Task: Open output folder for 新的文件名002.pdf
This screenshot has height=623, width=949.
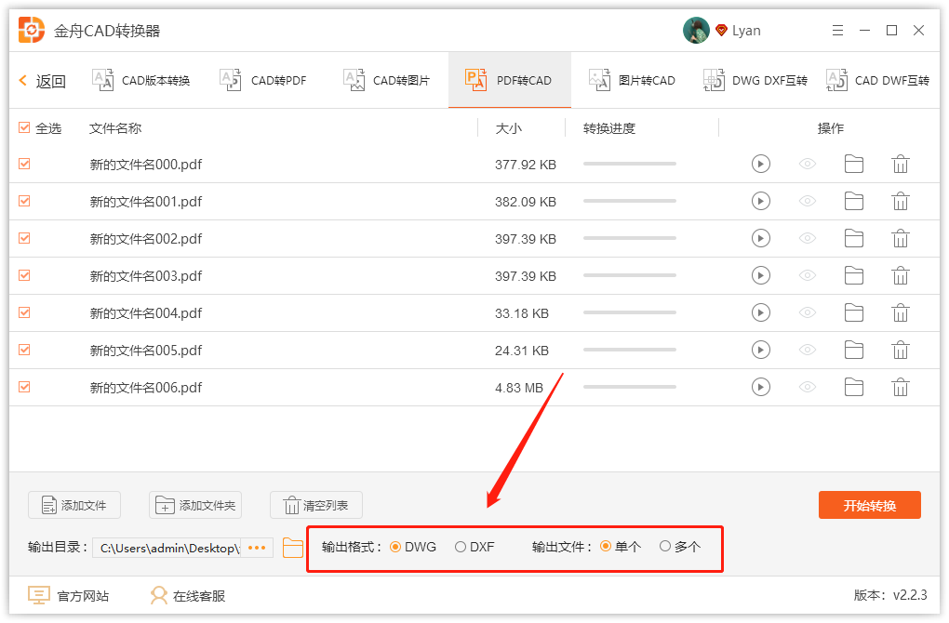Action: click(854, 238)
